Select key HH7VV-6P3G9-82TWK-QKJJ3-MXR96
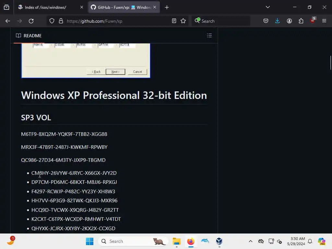Viewport: 332px width, 249px height. 74,200
